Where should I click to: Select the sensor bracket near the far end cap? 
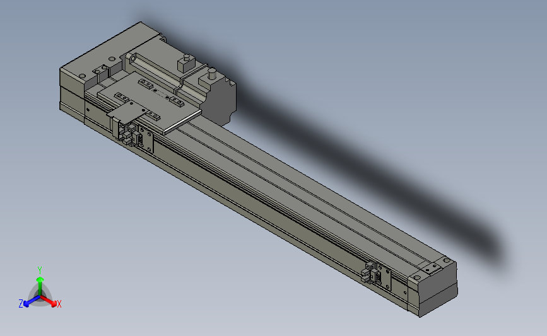(x=377, y=276)
